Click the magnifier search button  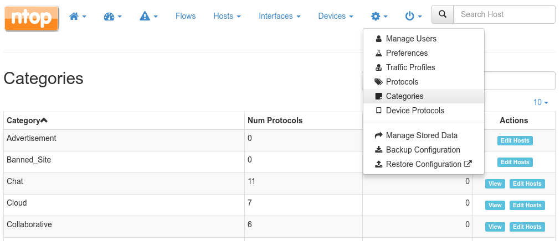click(x=443, y=14)
